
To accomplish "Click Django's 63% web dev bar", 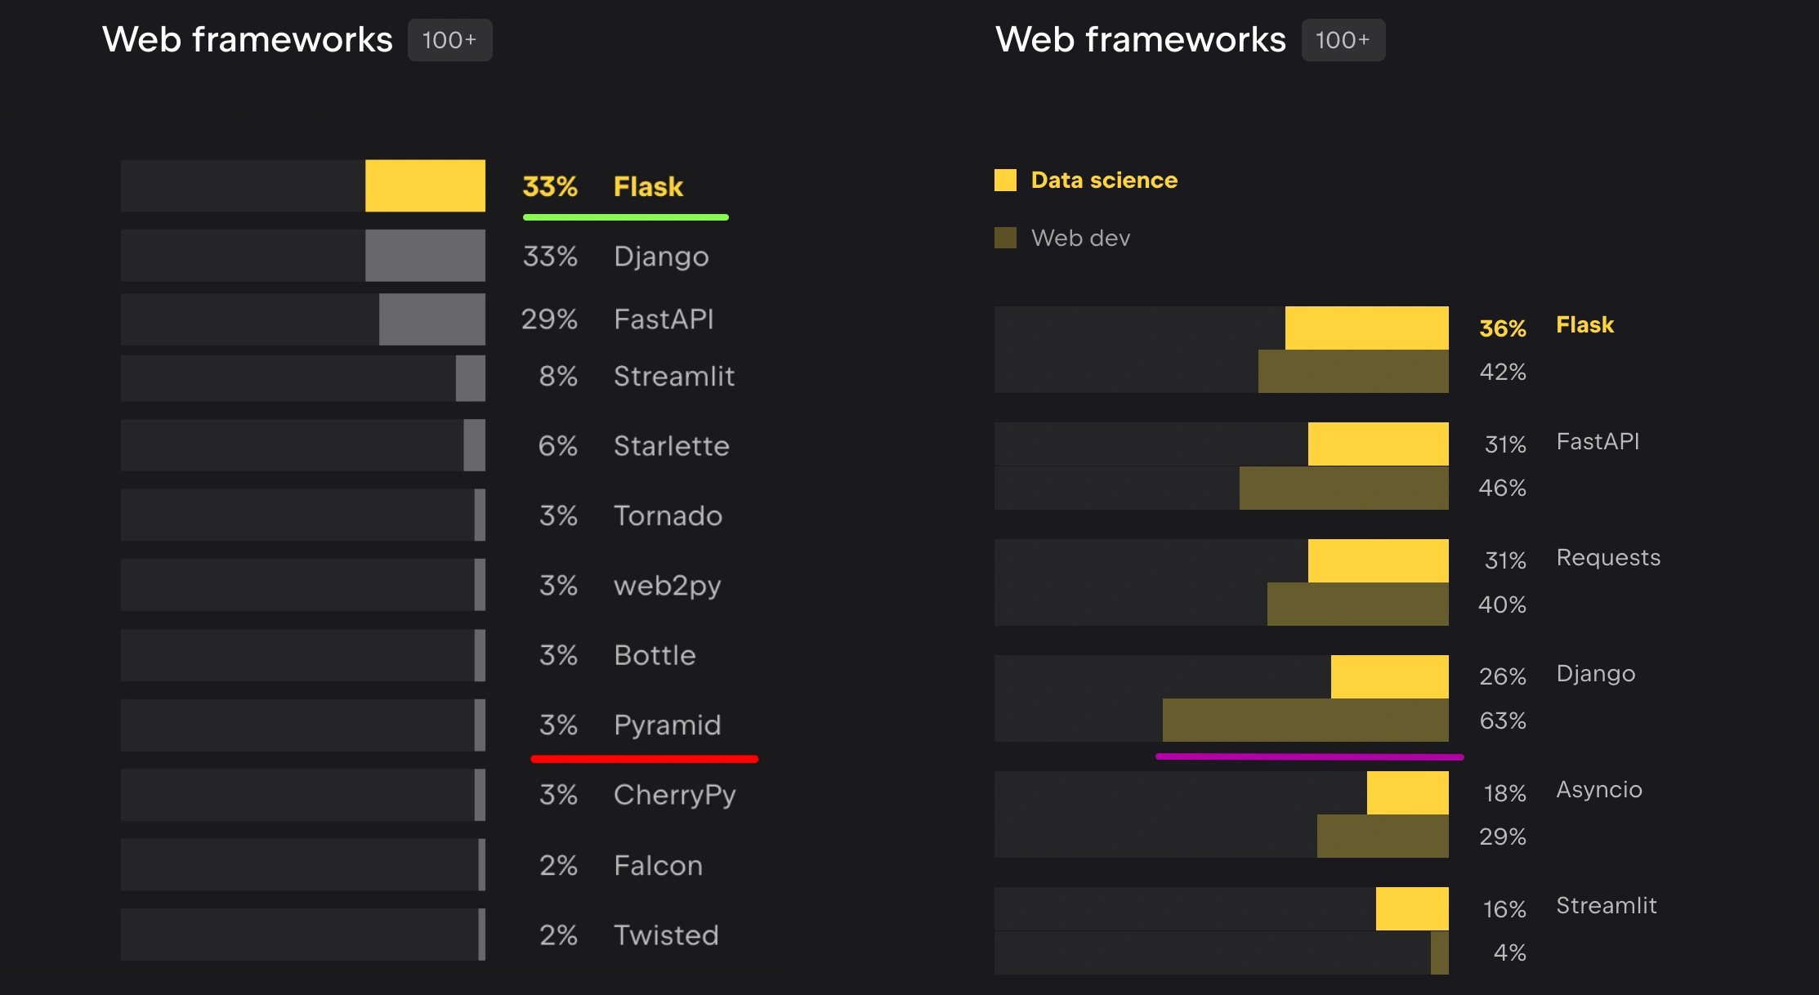I will [1305, 720].
